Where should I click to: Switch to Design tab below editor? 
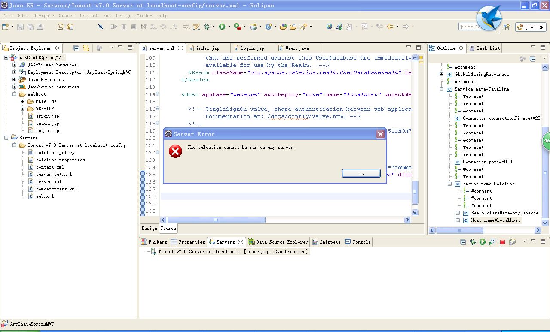click(x=149, y=228)
